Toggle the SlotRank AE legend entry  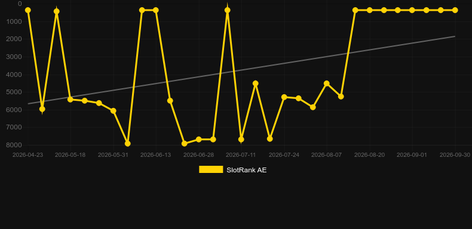[x=232, y=170]
